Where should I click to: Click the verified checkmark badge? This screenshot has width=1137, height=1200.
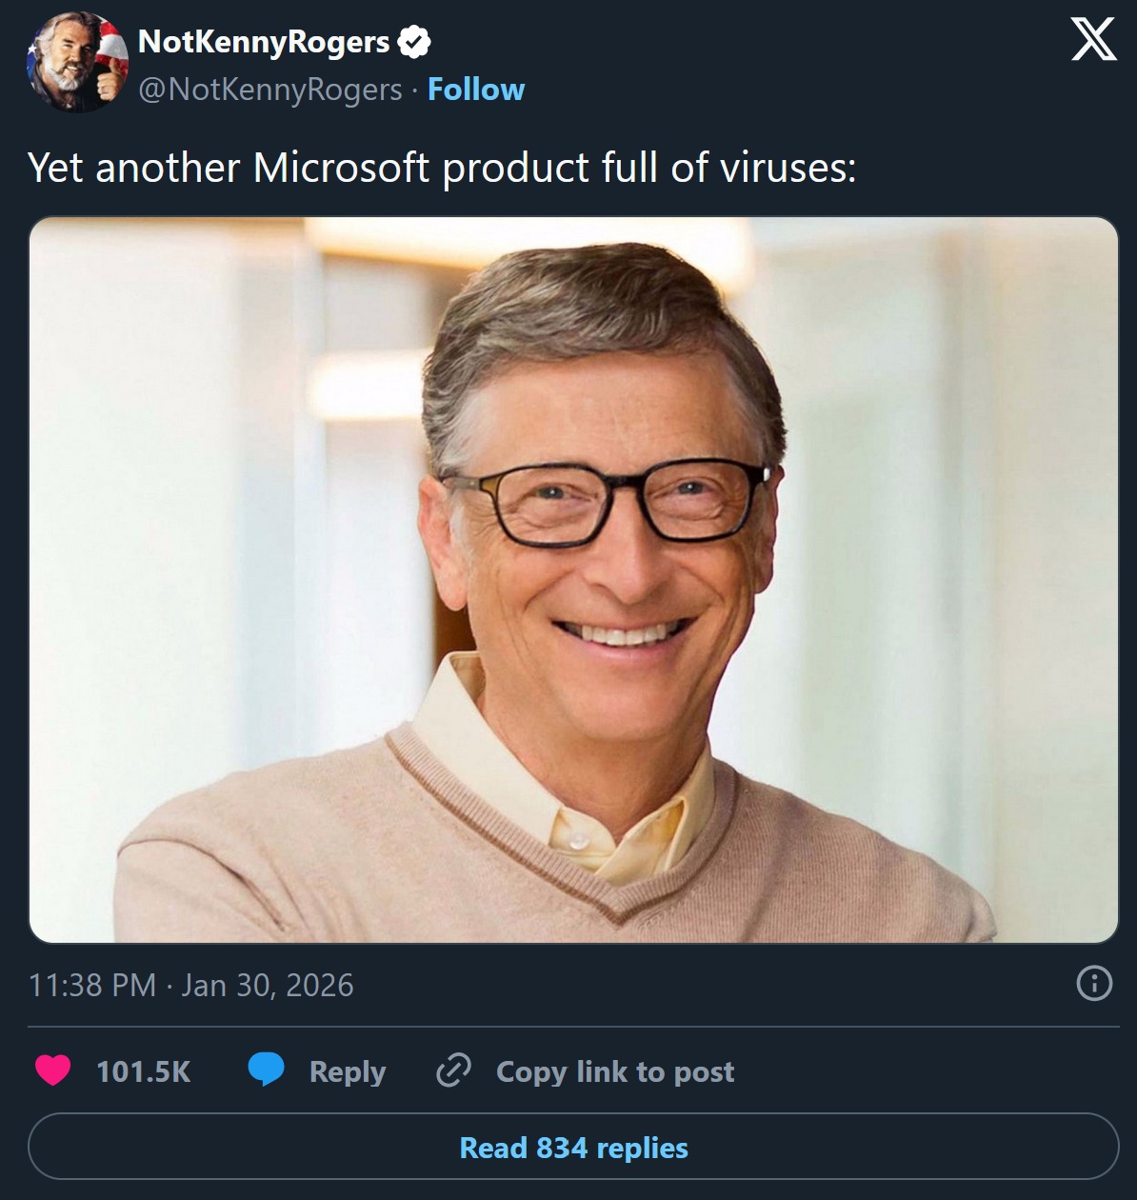coord(414,42)
